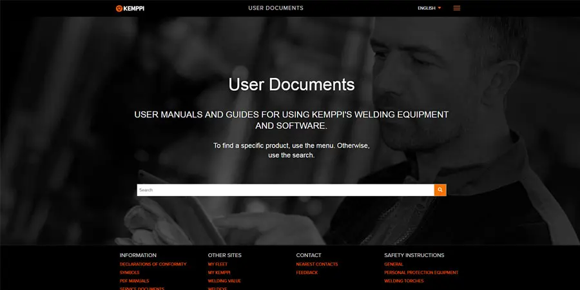Open PDF Manuals link
This screenshot has height=290, width=580.
[134, 281]
